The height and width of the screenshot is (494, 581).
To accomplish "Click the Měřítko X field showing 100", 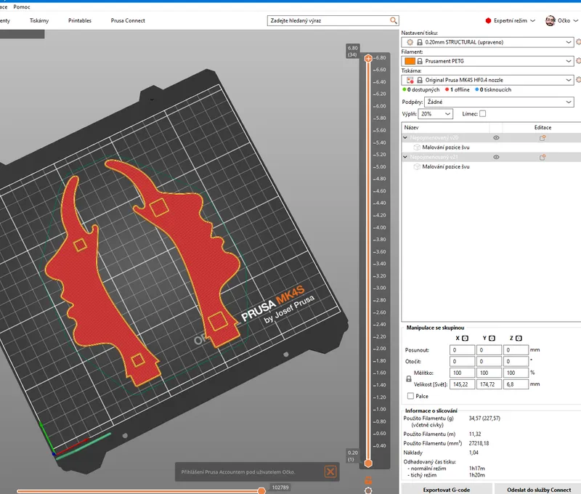I will pyautogui.click(x=462, y=373).
